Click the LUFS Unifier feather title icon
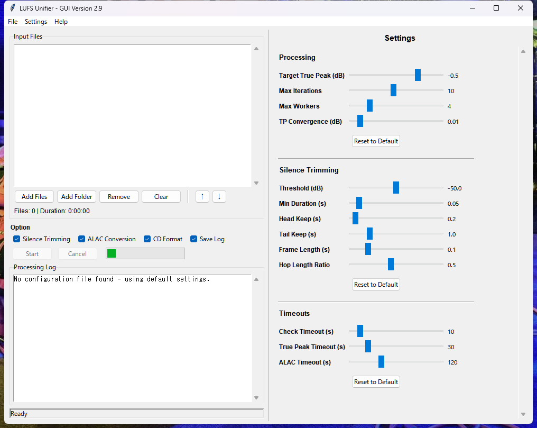Image resolution: width=537 pixels, height=428 pixels. 12,8
